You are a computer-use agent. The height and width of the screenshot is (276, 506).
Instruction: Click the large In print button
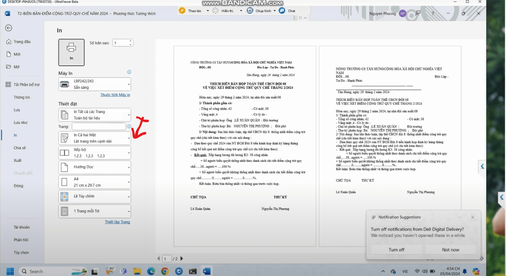(x=71, y=52)
